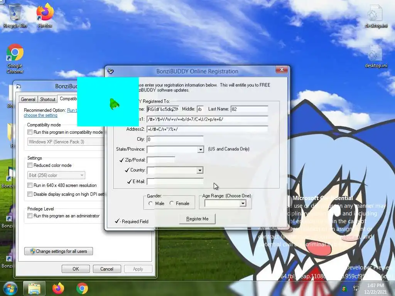Viewport: 395px width, 296px height.
Task: Open Chrome from the taskbar
Action: (x=82, y=288)
